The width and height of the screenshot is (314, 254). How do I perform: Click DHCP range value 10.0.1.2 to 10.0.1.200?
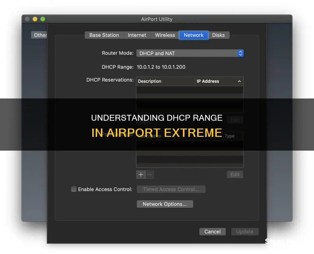click(x=161, y=67)
